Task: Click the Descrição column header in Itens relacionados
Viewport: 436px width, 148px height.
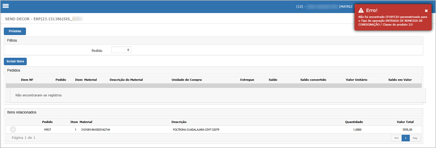Action: 179,122
